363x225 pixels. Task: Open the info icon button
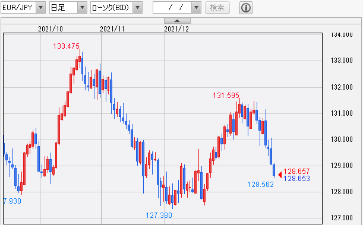pyautogui.click(x=245, y=8)
